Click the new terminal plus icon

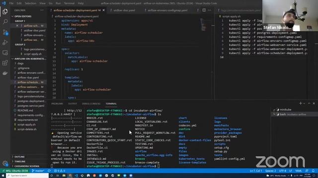[x=300, y=103]
